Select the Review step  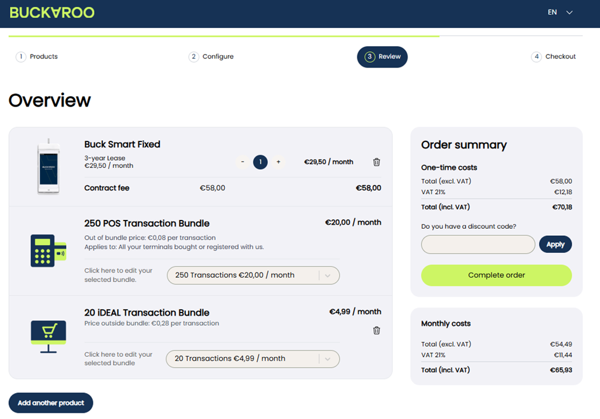(382, 57)
